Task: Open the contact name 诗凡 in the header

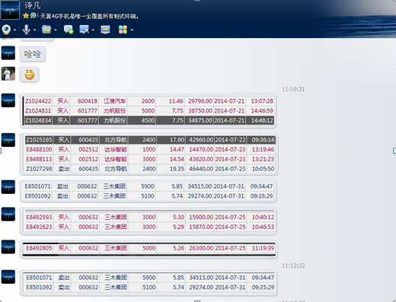Action: click(x=32, y=5)
